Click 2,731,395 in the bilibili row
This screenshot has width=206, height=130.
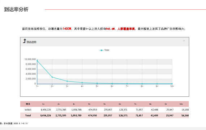[61, 110]
